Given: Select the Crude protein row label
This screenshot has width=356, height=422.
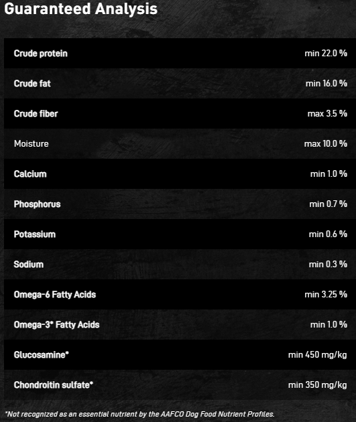Looking at the screenshot, I should tap(41, 54).
